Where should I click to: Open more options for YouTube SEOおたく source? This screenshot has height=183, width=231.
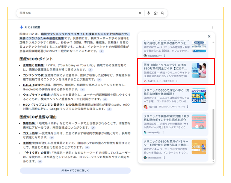click(187, 106)
